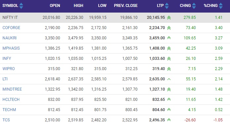
Task: Sort by %CHNG column sort icon
Action: [x=221, y=6]
